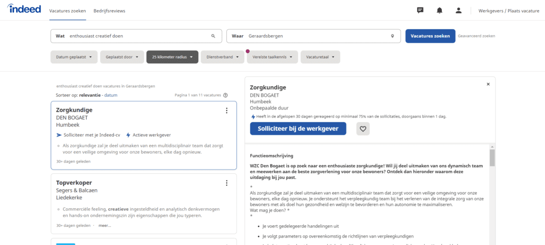The image size is (545, 245).
Task: Close the job detail panel
Action: point(488,84)
